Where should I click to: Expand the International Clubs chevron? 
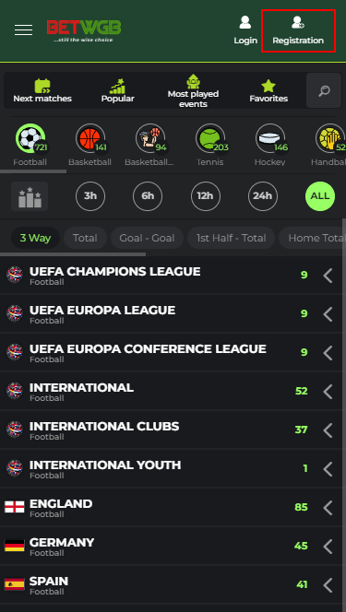[x=328, y=430]
